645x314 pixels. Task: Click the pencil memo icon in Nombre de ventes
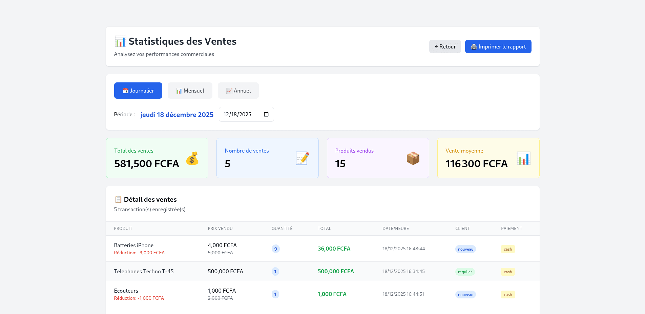click(x=303, y=158)
